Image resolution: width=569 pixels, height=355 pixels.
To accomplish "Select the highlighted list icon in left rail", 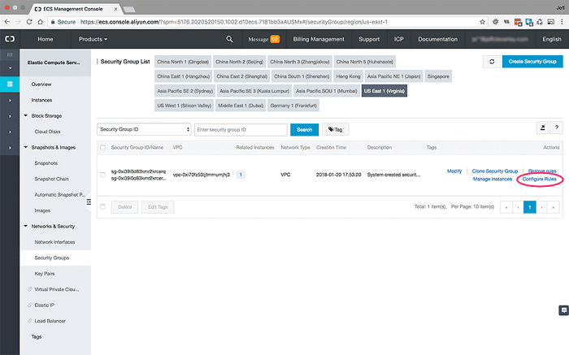I will 10,84.
